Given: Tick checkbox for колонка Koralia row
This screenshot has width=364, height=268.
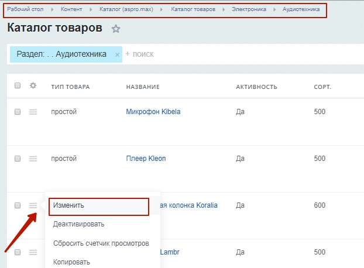Looking at the screenshot, I should 18,205.
